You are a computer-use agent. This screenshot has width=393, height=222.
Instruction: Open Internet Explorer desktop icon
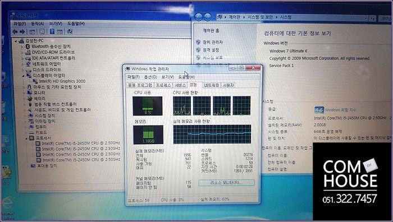(x=7, y=203)
